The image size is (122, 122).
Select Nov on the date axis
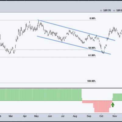click(x=115, y=116)
